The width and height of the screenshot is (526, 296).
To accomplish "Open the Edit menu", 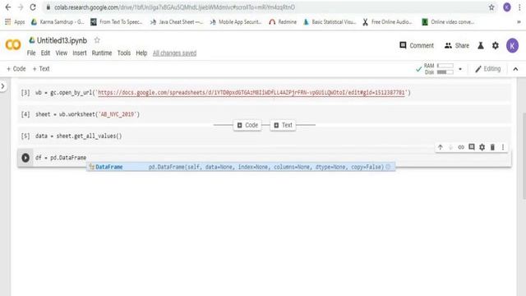I will tap(45, 53).
